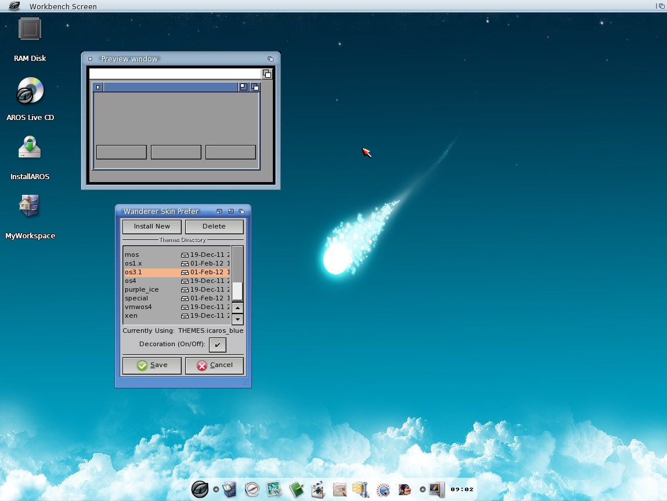This screenshot has height=501, width=667.
Task: Expand the dock arrow beside the computer icon
Action: (423, 489)
